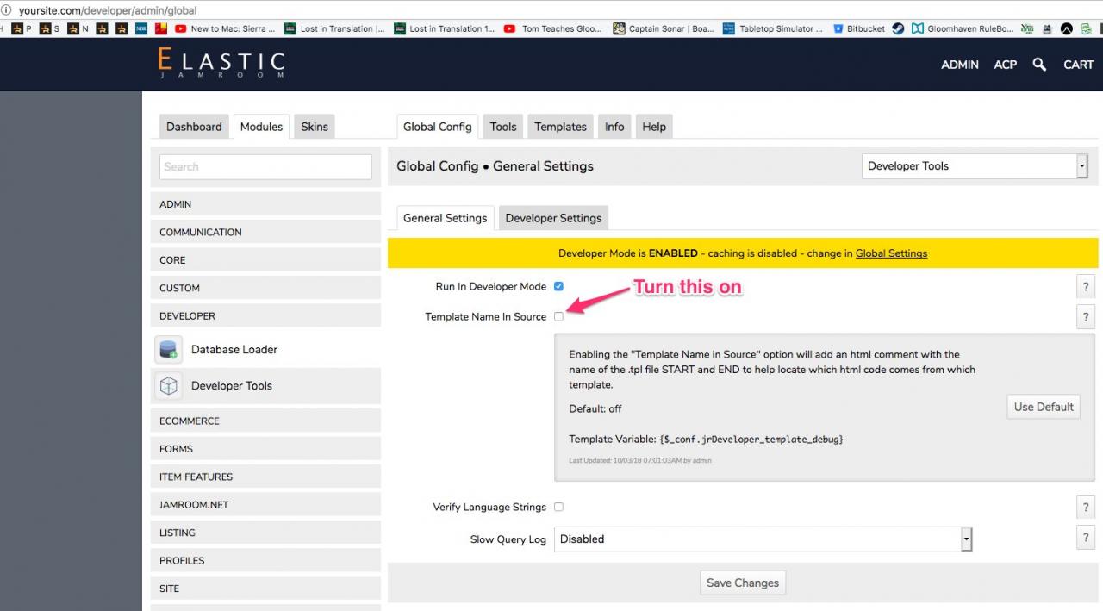Viewport: 1103px width, 611px height.
Task: Click help icon for Verify Language Strings
Action: 1086,508
